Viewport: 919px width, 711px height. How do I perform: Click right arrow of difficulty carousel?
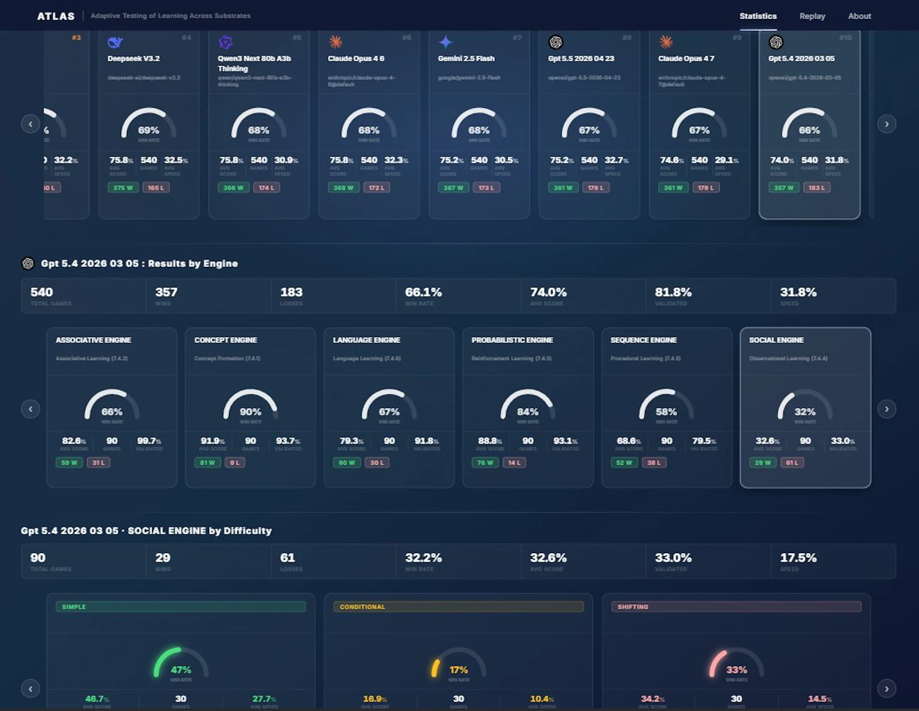(886, 689)
